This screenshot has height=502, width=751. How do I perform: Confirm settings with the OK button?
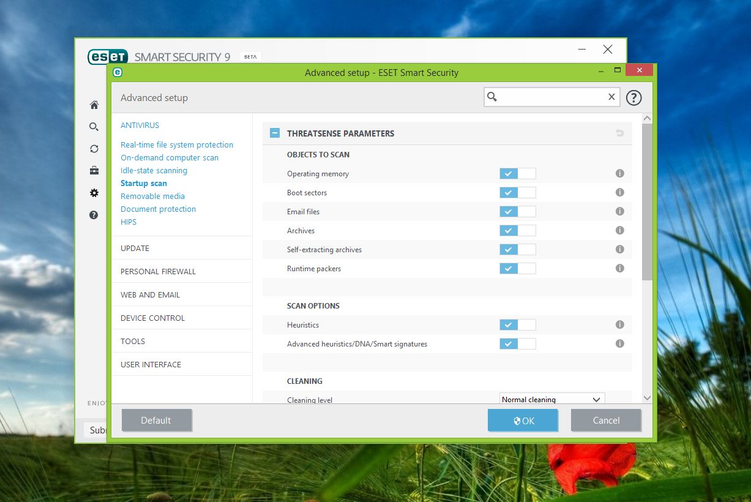(x=523, y=421)
